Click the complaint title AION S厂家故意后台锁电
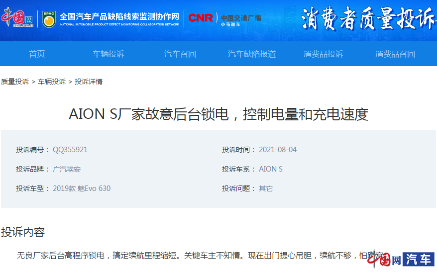This screenshot has height=273, width=437. [x=218, y=114]
